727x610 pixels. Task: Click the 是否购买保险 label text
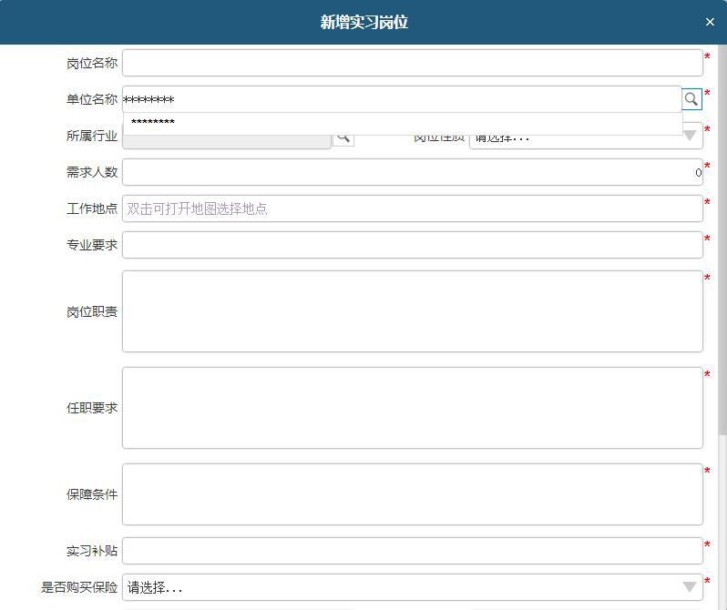coord(79,587)
